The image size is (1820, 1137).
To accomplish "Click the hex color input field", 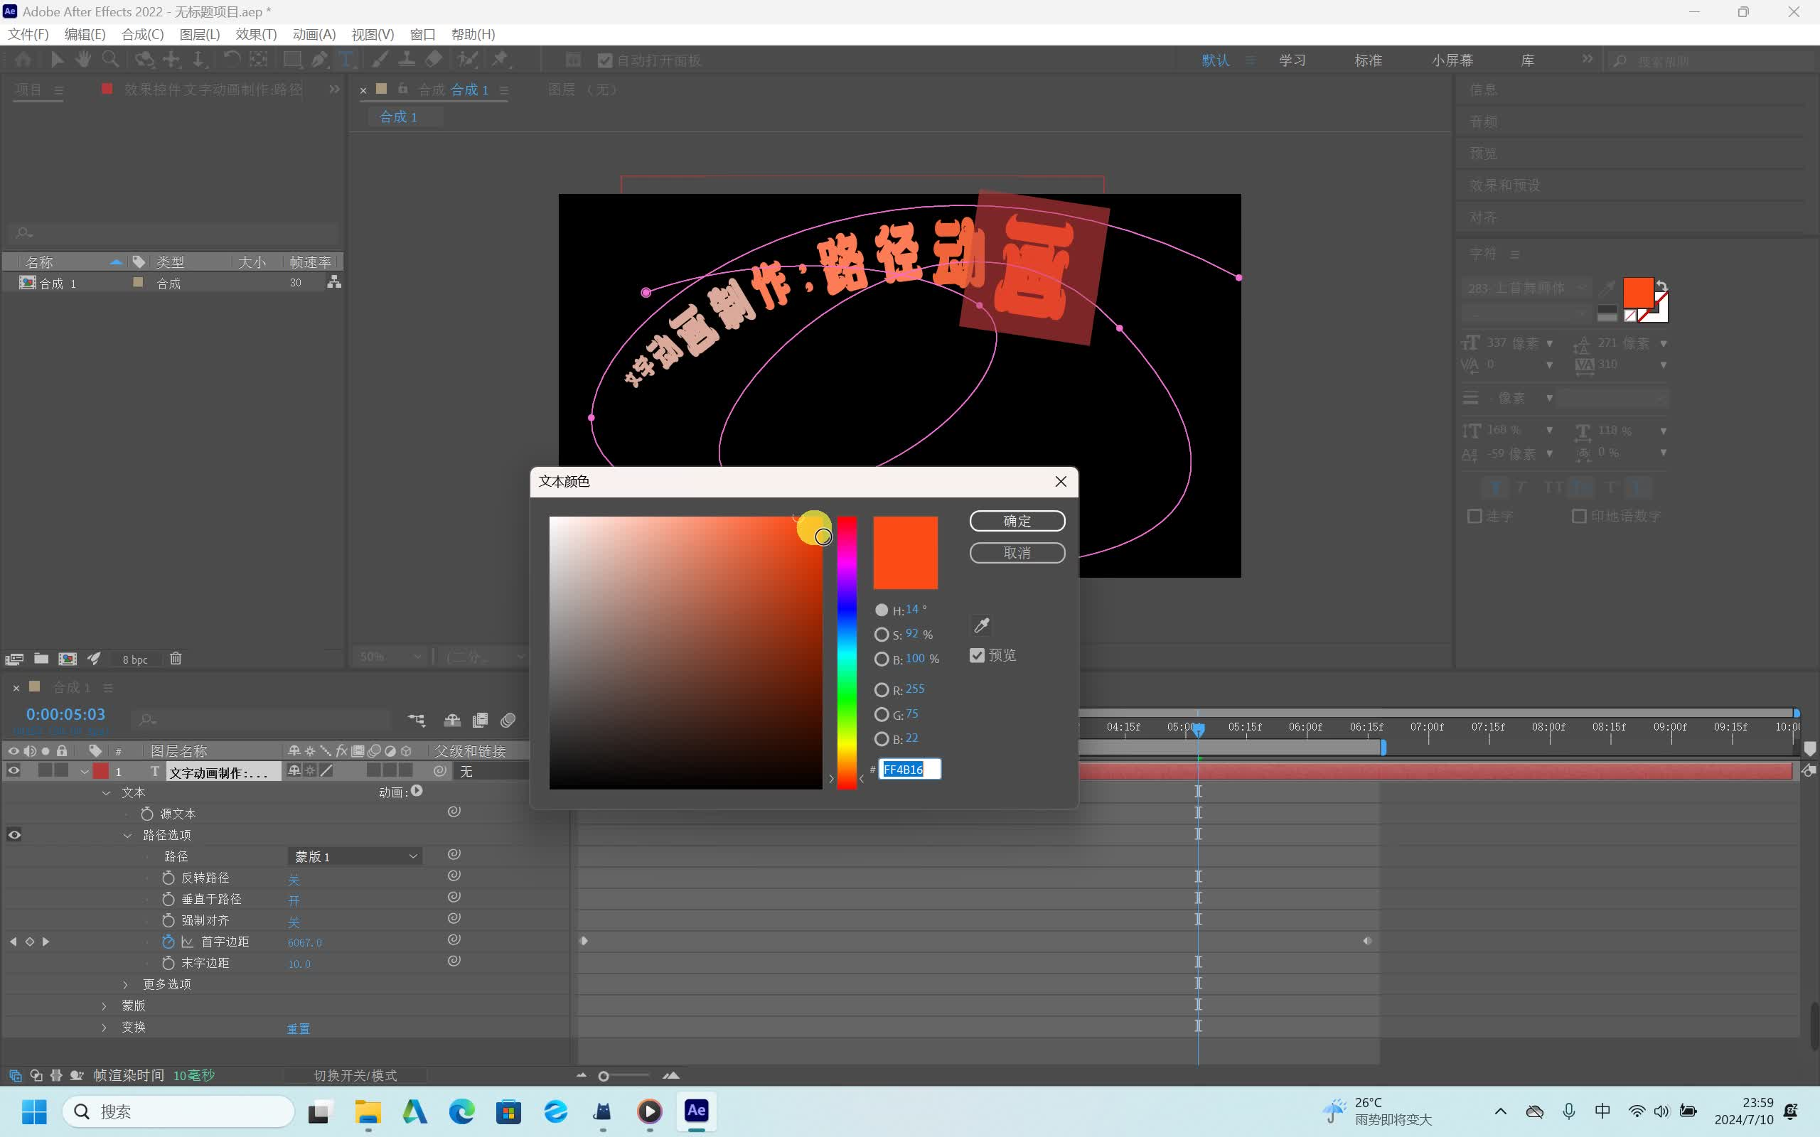I will (x=909, y=770).
